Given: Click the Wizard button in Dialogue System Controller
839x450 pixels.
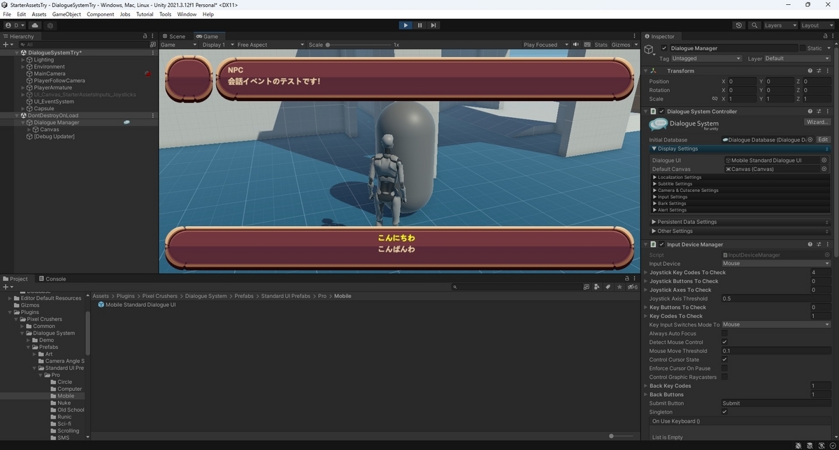Looking at the screenshot, I should 816,121.
